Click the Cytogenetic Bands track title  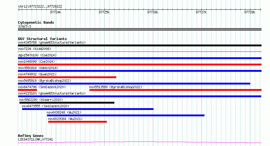[x=36, y=22]
